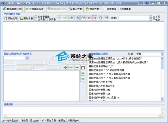The width and height of the screenshot is (168, 123).
Task: Click 添加目录 add directory button
Action: point(26,19)
